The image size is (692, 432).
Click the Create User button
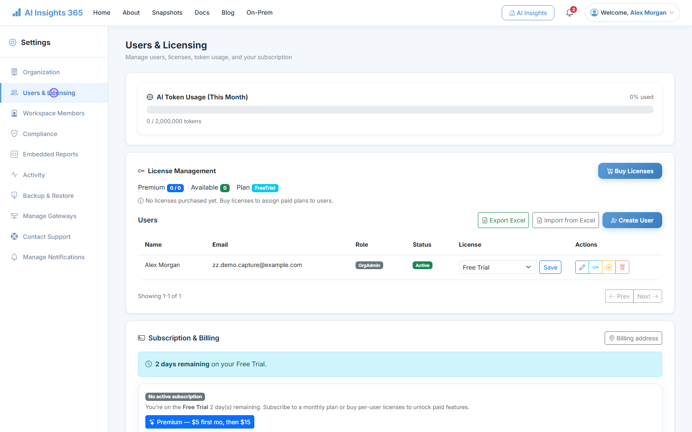click(632, 220)
